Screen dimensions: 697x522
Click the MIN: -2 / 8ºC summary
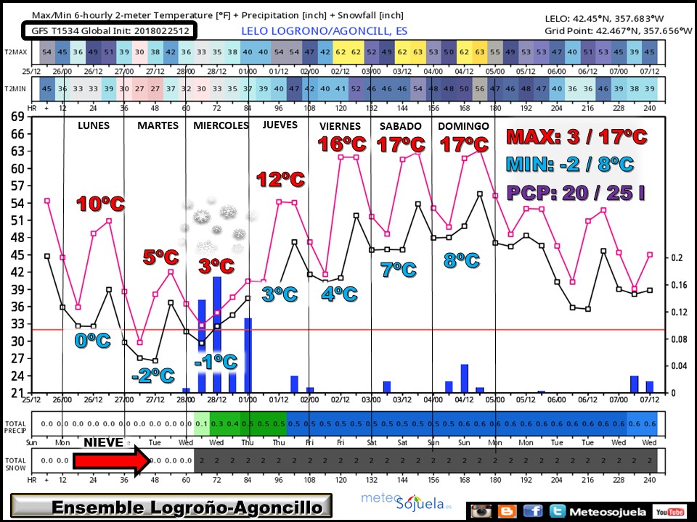[571, 165]
